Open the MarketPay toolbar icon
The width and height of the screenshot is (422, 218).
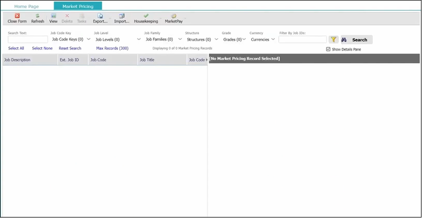pos(174,16)
